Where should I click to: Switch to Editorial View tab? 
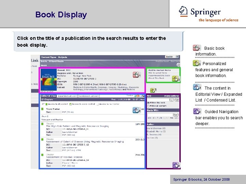tap(49, 96)
